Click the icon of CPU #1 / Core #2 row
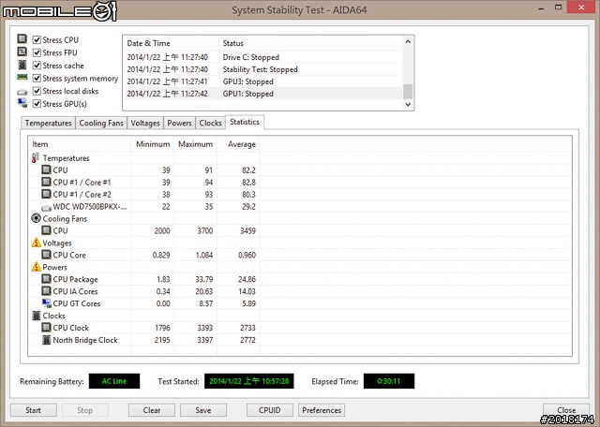600x427 pixels. [46, 194]
